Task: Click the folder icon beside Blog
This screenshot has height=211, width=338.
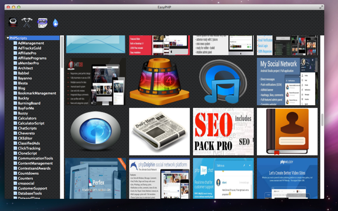Action: (x=15, y=88)
